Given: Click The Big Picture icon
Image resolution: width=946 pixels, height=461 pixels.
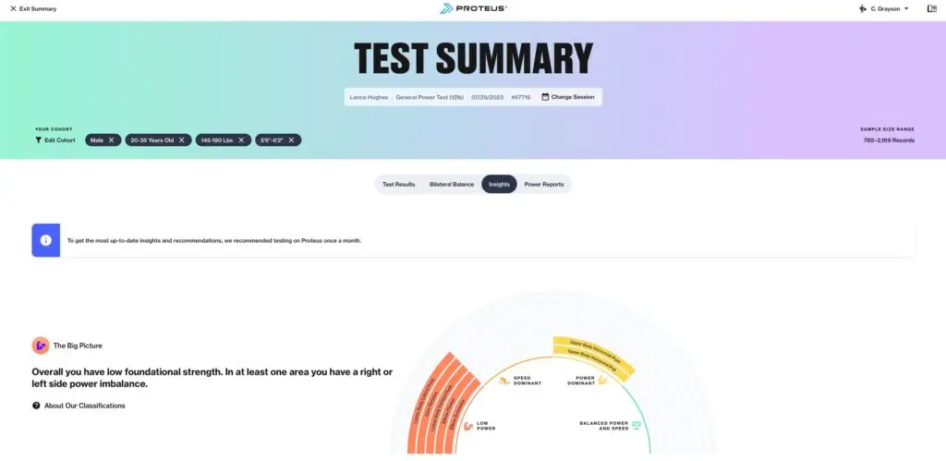Looking at the screenshot, I should coord(41,346).
